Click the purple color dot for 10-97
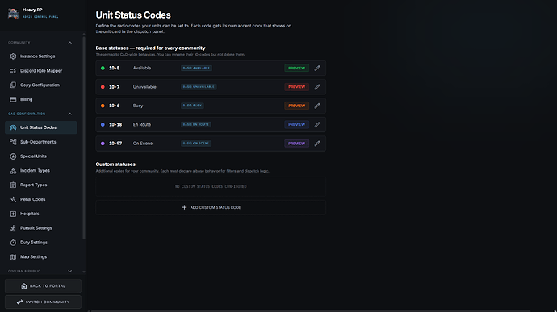 (x=103, y=144)
